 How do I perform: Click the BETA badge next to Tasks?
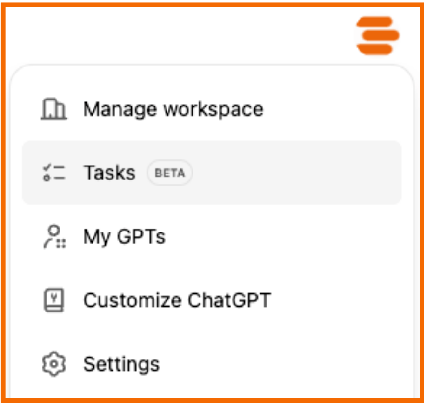pyautogui.click(x=169, y=173)
